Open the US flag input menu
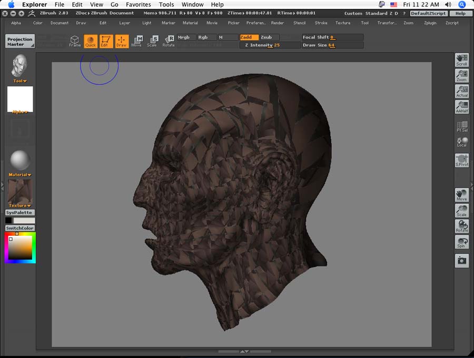 click(x=393, y=5)
